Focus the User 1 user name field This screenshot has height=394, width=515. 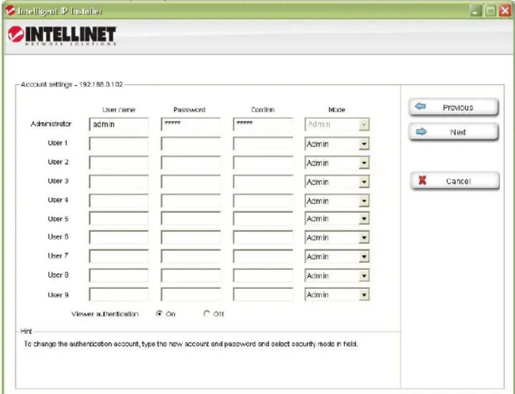[119, 144]
